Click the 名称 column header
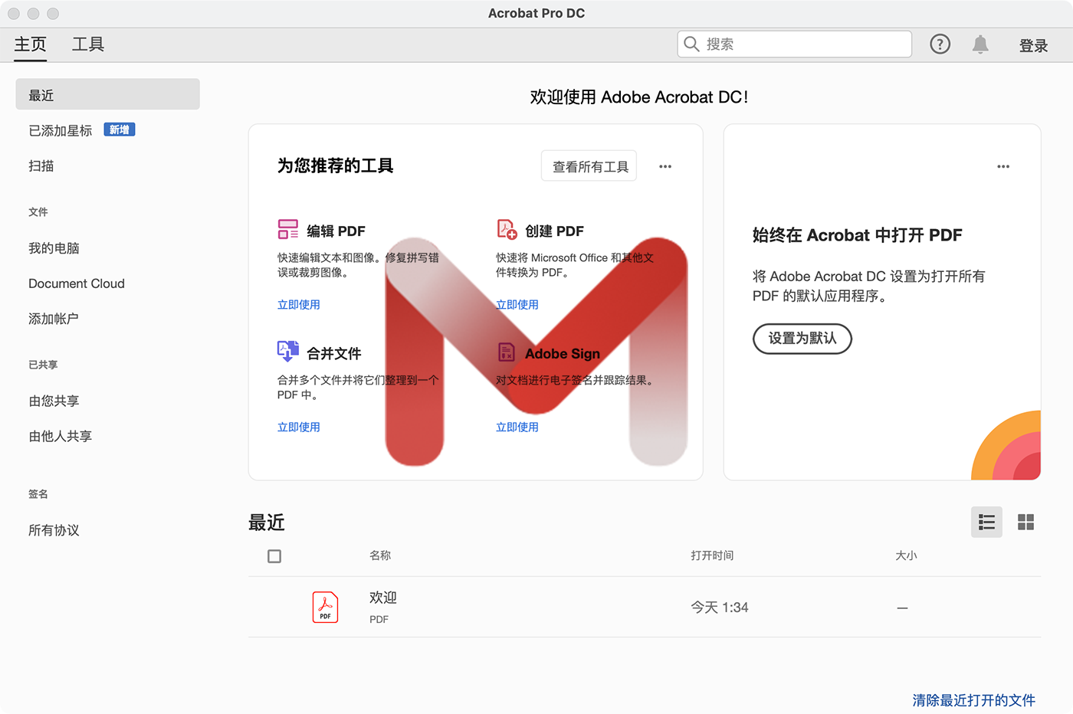Screen dimensions: 1073x714 coord(380,555)
